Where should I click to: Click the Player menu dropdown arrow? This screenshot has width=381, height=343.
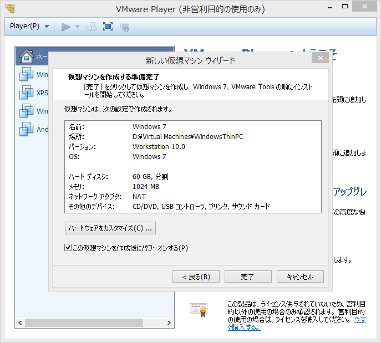[47, 26]
